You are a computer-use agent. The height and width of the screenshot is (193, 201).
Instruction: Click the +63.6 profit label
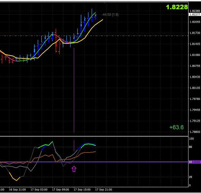tap(176, 127)
